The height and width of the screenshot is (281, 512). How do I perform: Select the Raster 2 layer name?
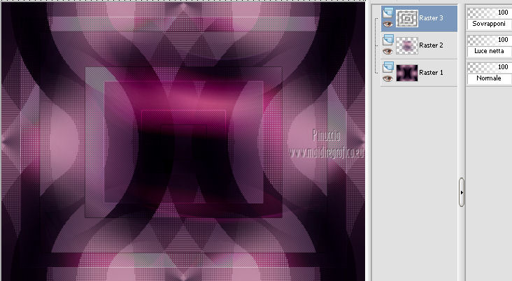[x=431, y=45]
